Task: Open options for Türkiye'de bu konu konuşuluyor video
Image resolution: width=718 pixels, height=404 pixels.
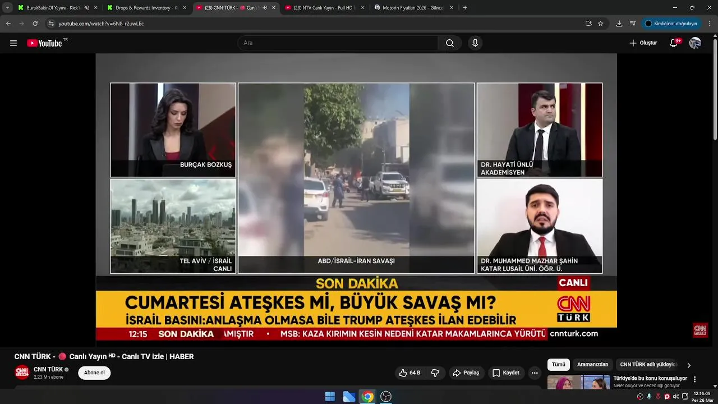Action: pos(695,379)
